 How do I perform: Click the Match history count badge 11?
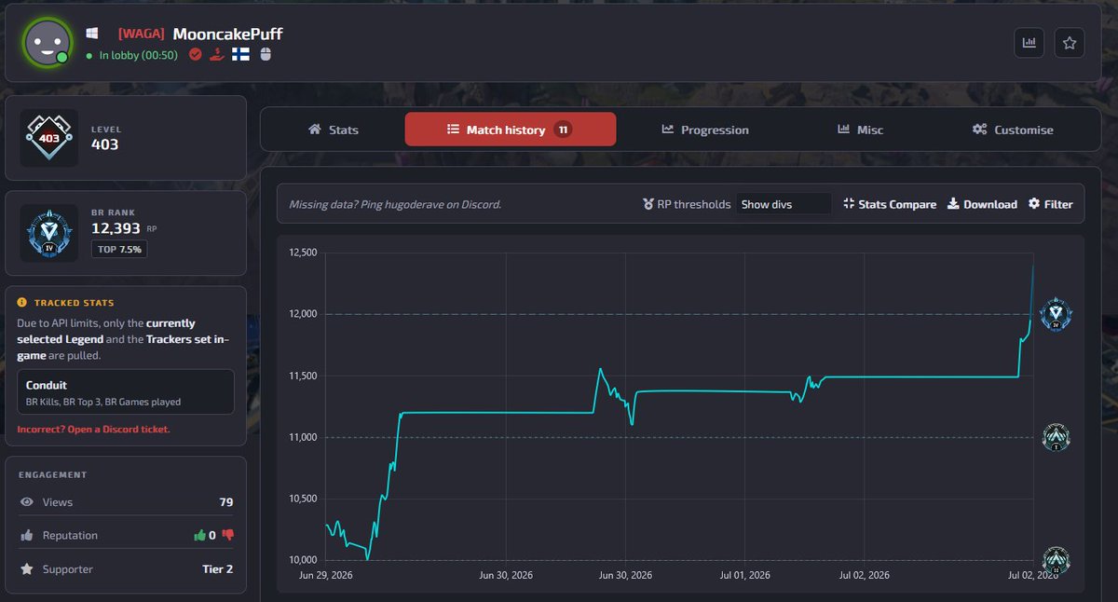(x=563, y=130)
